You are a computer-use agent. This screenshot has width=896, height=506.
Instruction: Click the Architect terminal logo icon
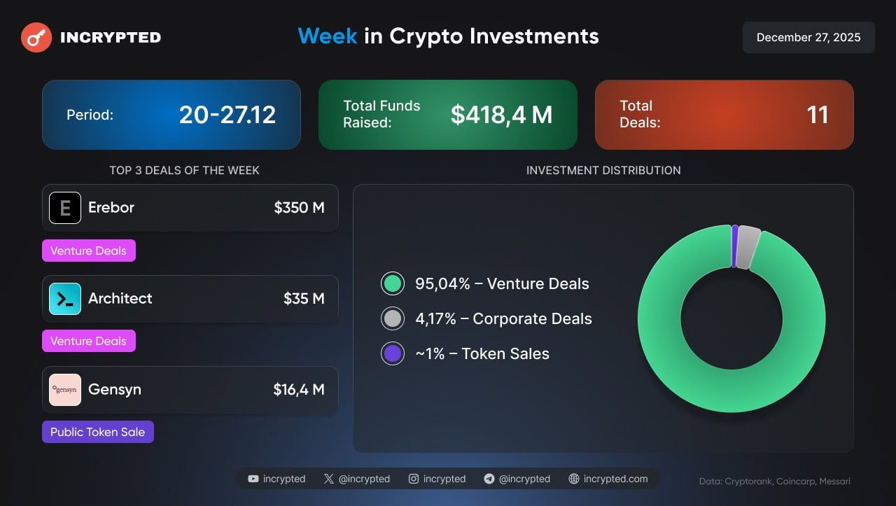click(x=65, y=299)
